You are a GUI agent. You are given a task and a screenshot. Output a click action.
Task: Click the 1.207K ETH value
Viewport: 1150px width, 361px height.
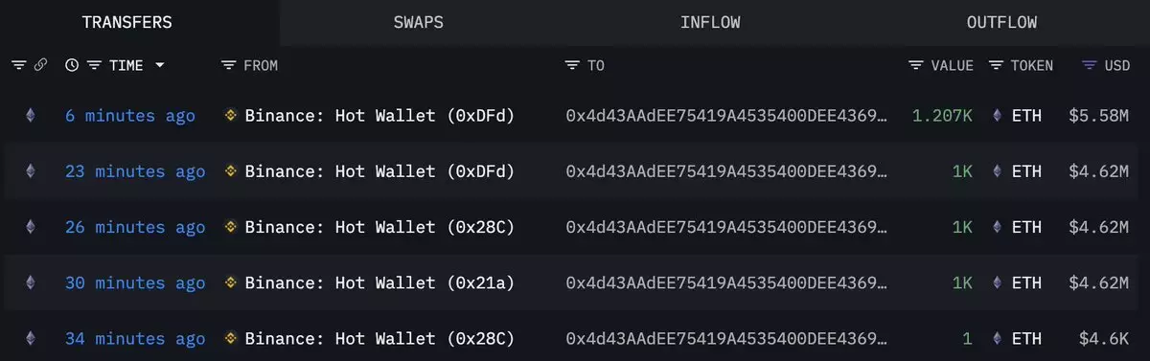tap(942, 116)
